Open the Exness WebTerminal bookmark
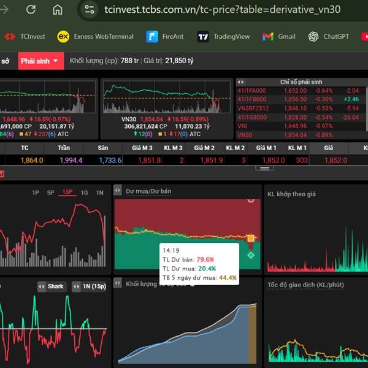Image resolution: width=368 pixels, height=368 pixels. (x=95, y=36)
